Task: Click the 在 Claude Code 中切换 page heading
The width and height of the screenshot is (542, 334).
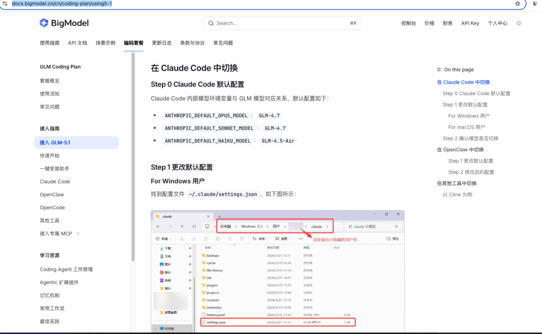Action: pyautogui.click(x=194, y=68)
